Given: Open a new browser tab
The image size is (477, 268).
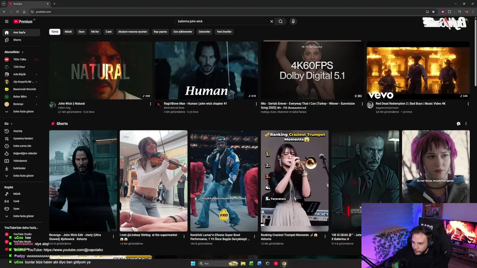Looking at the screenshot, I should [54, 4].
